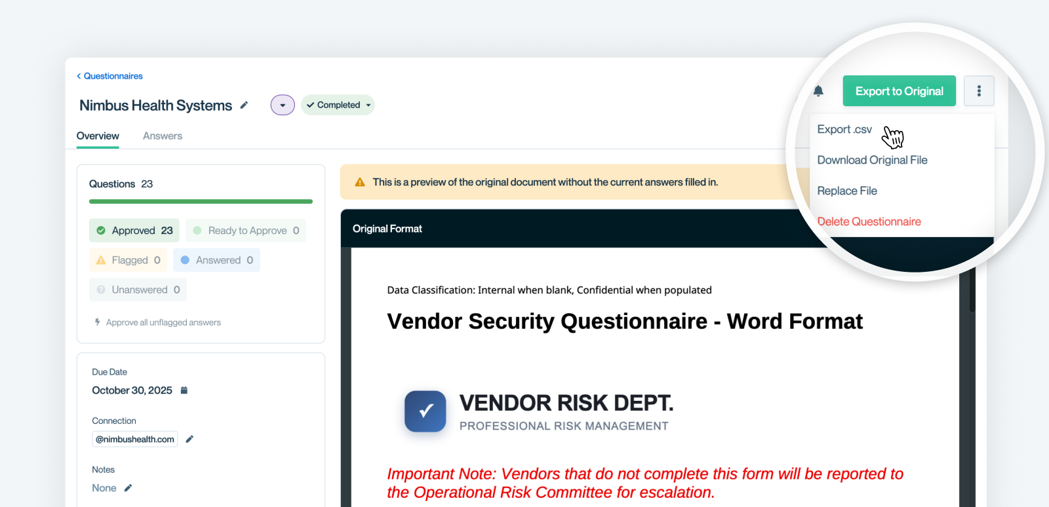This screenshot has width=1049, height=507.
Task: Click the Questions 23 heading
Action: 121,184
